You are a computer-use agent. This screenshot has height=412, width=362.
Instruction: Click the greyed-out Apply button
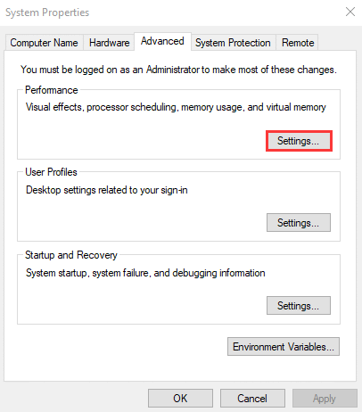(325, 399)
